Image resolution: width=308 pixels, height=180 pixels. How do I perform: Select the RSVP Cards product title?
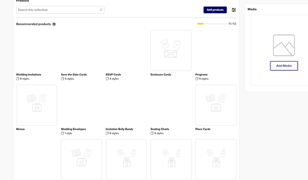coord(113,74)
